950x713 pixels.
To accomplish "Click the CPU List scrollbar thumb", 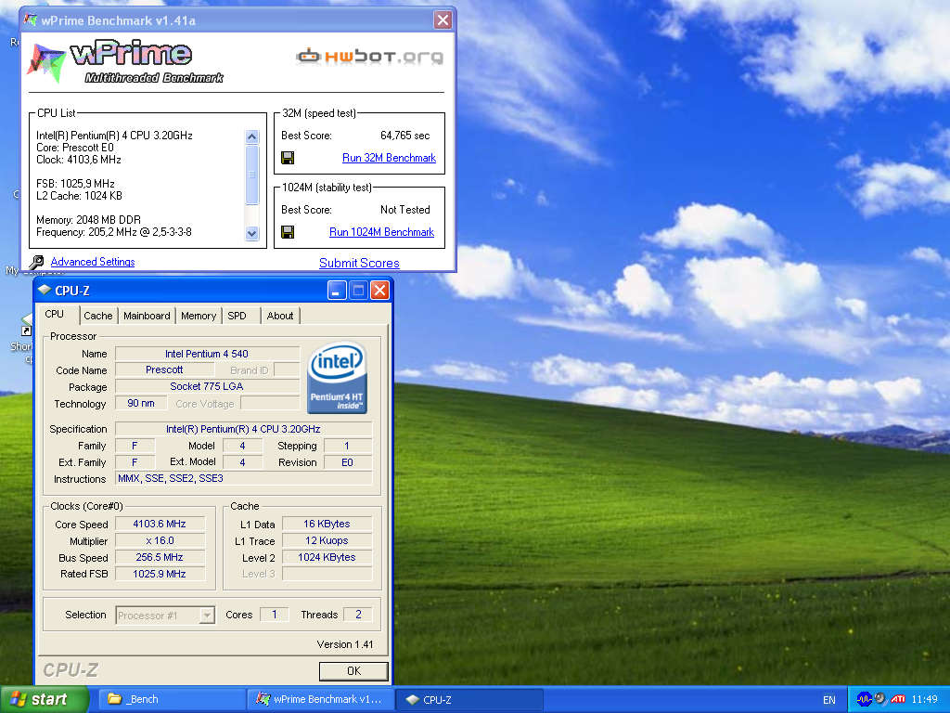I will (252, 175).
